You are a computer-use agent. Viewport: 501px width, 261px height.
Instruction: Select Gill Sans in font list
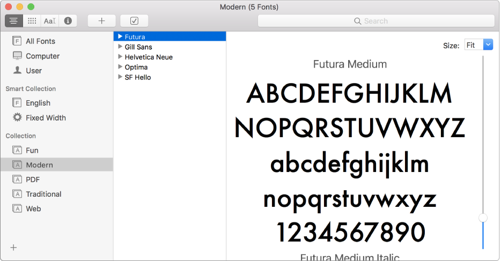(x=170, y=47)
